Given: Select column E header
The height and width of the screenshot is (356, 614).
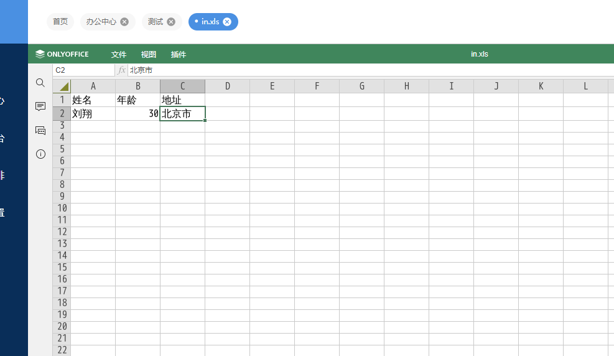Looking at the screenshot, I should coord(272,86).
